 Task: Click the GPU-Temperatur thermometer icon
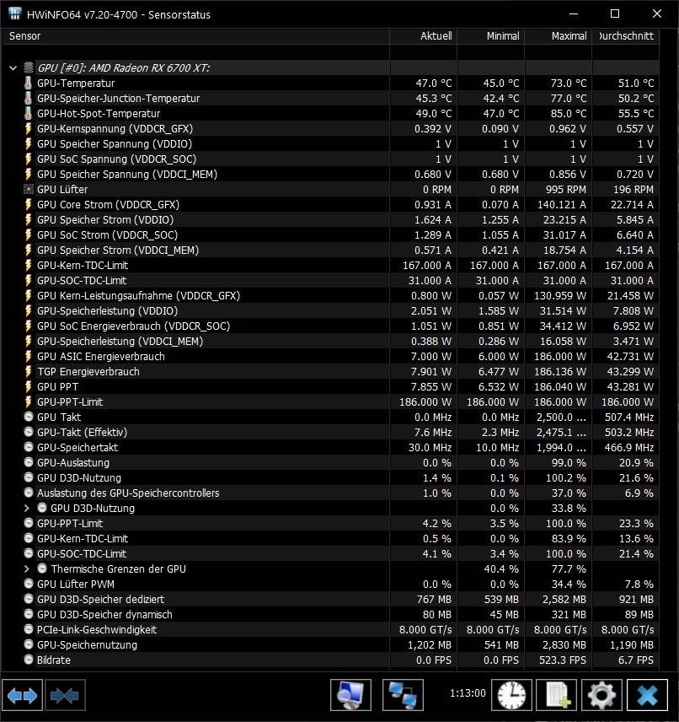coord(28,84)
